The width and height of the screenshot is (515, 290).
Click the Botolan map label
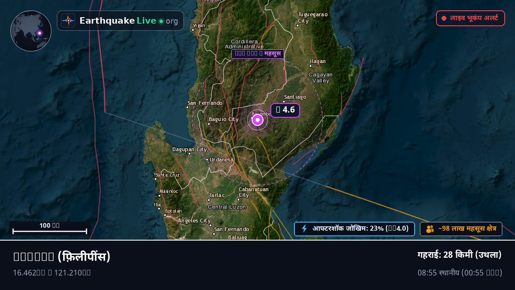tap(173, 211)
